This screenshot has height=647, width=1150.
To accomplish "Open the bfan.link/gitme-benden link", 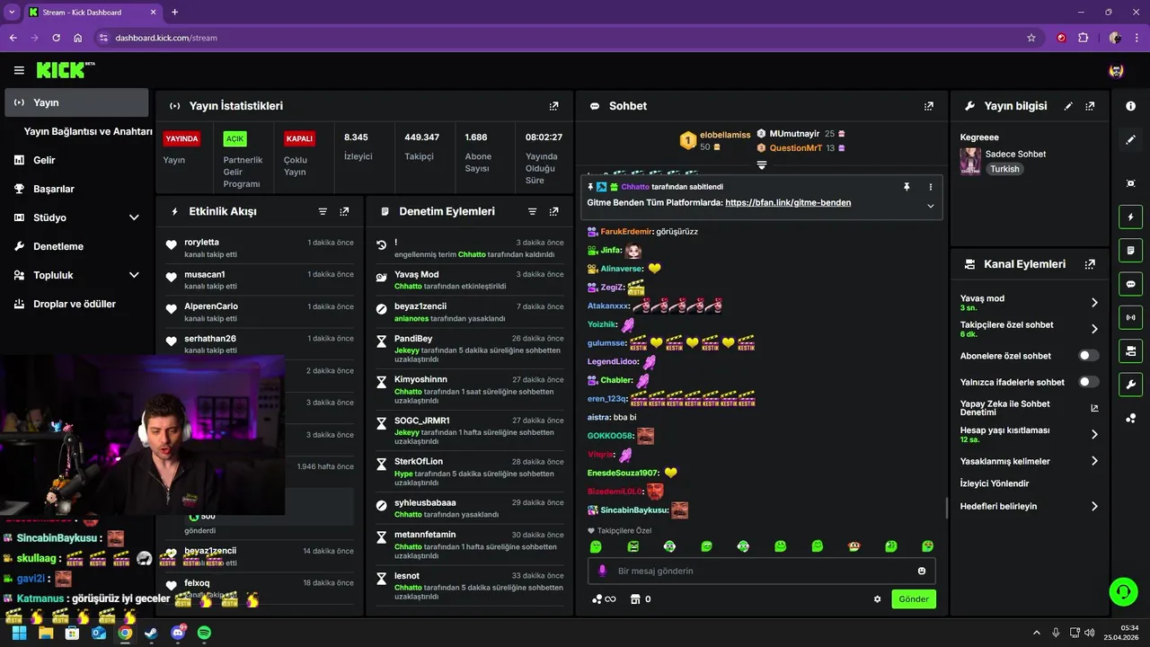I will [x=788, y=203].
